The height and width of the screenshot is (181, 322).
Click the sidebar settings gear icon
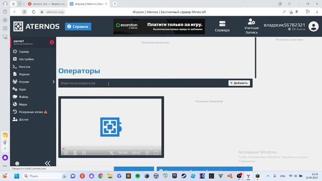click(x=17, y=163)
